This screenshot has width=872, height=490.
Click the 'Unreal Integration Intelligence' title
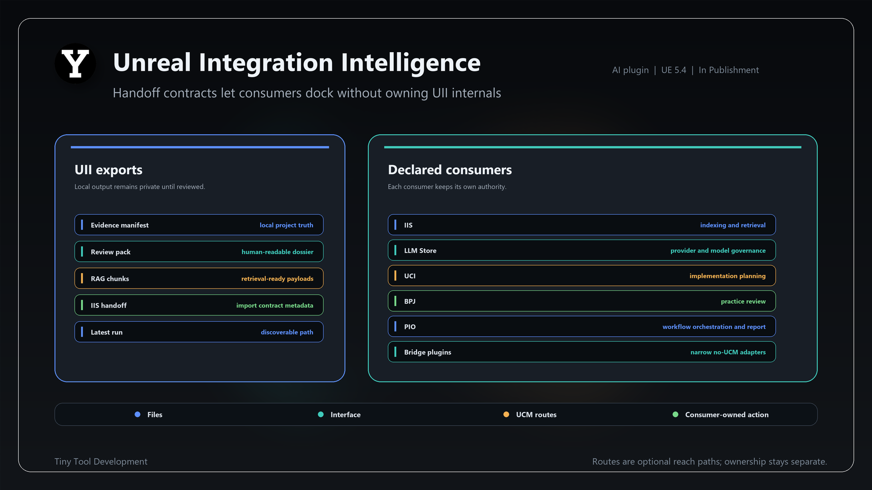297,63
